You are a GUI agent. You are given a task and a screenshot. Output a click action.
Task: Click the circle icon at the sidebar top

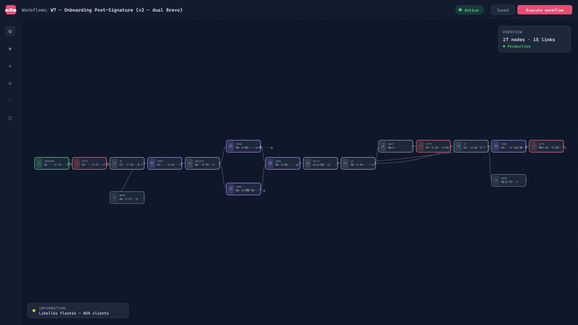coord(10,31)
